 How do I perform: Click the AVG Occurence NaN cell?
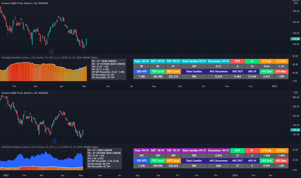(x=218, y=166)
